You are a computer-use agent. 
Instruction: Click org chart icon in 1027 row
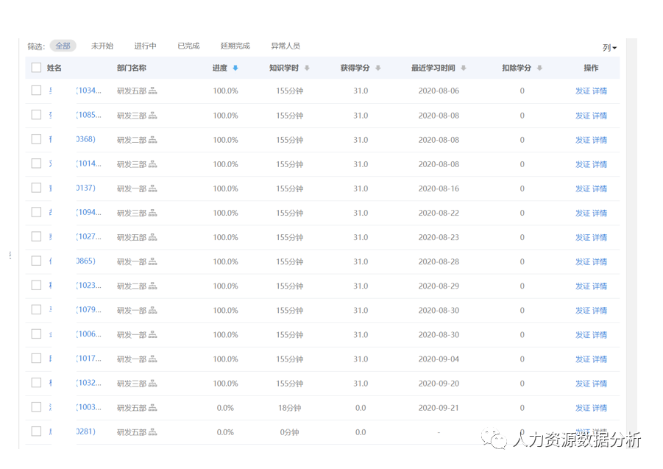click(152, 237)
